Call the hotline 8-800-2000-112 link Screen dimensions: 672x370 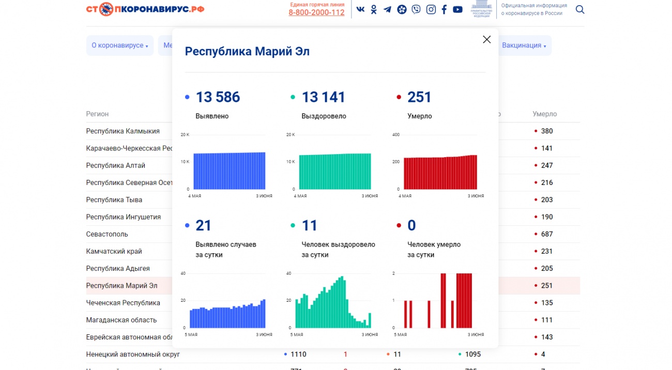click(316, 12)
